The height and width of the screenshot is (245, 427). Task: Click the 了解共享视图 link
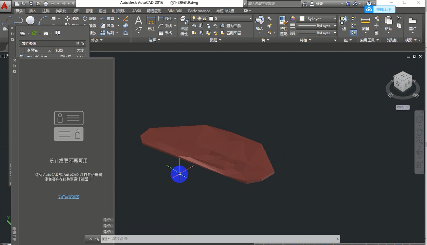point(68,197)
